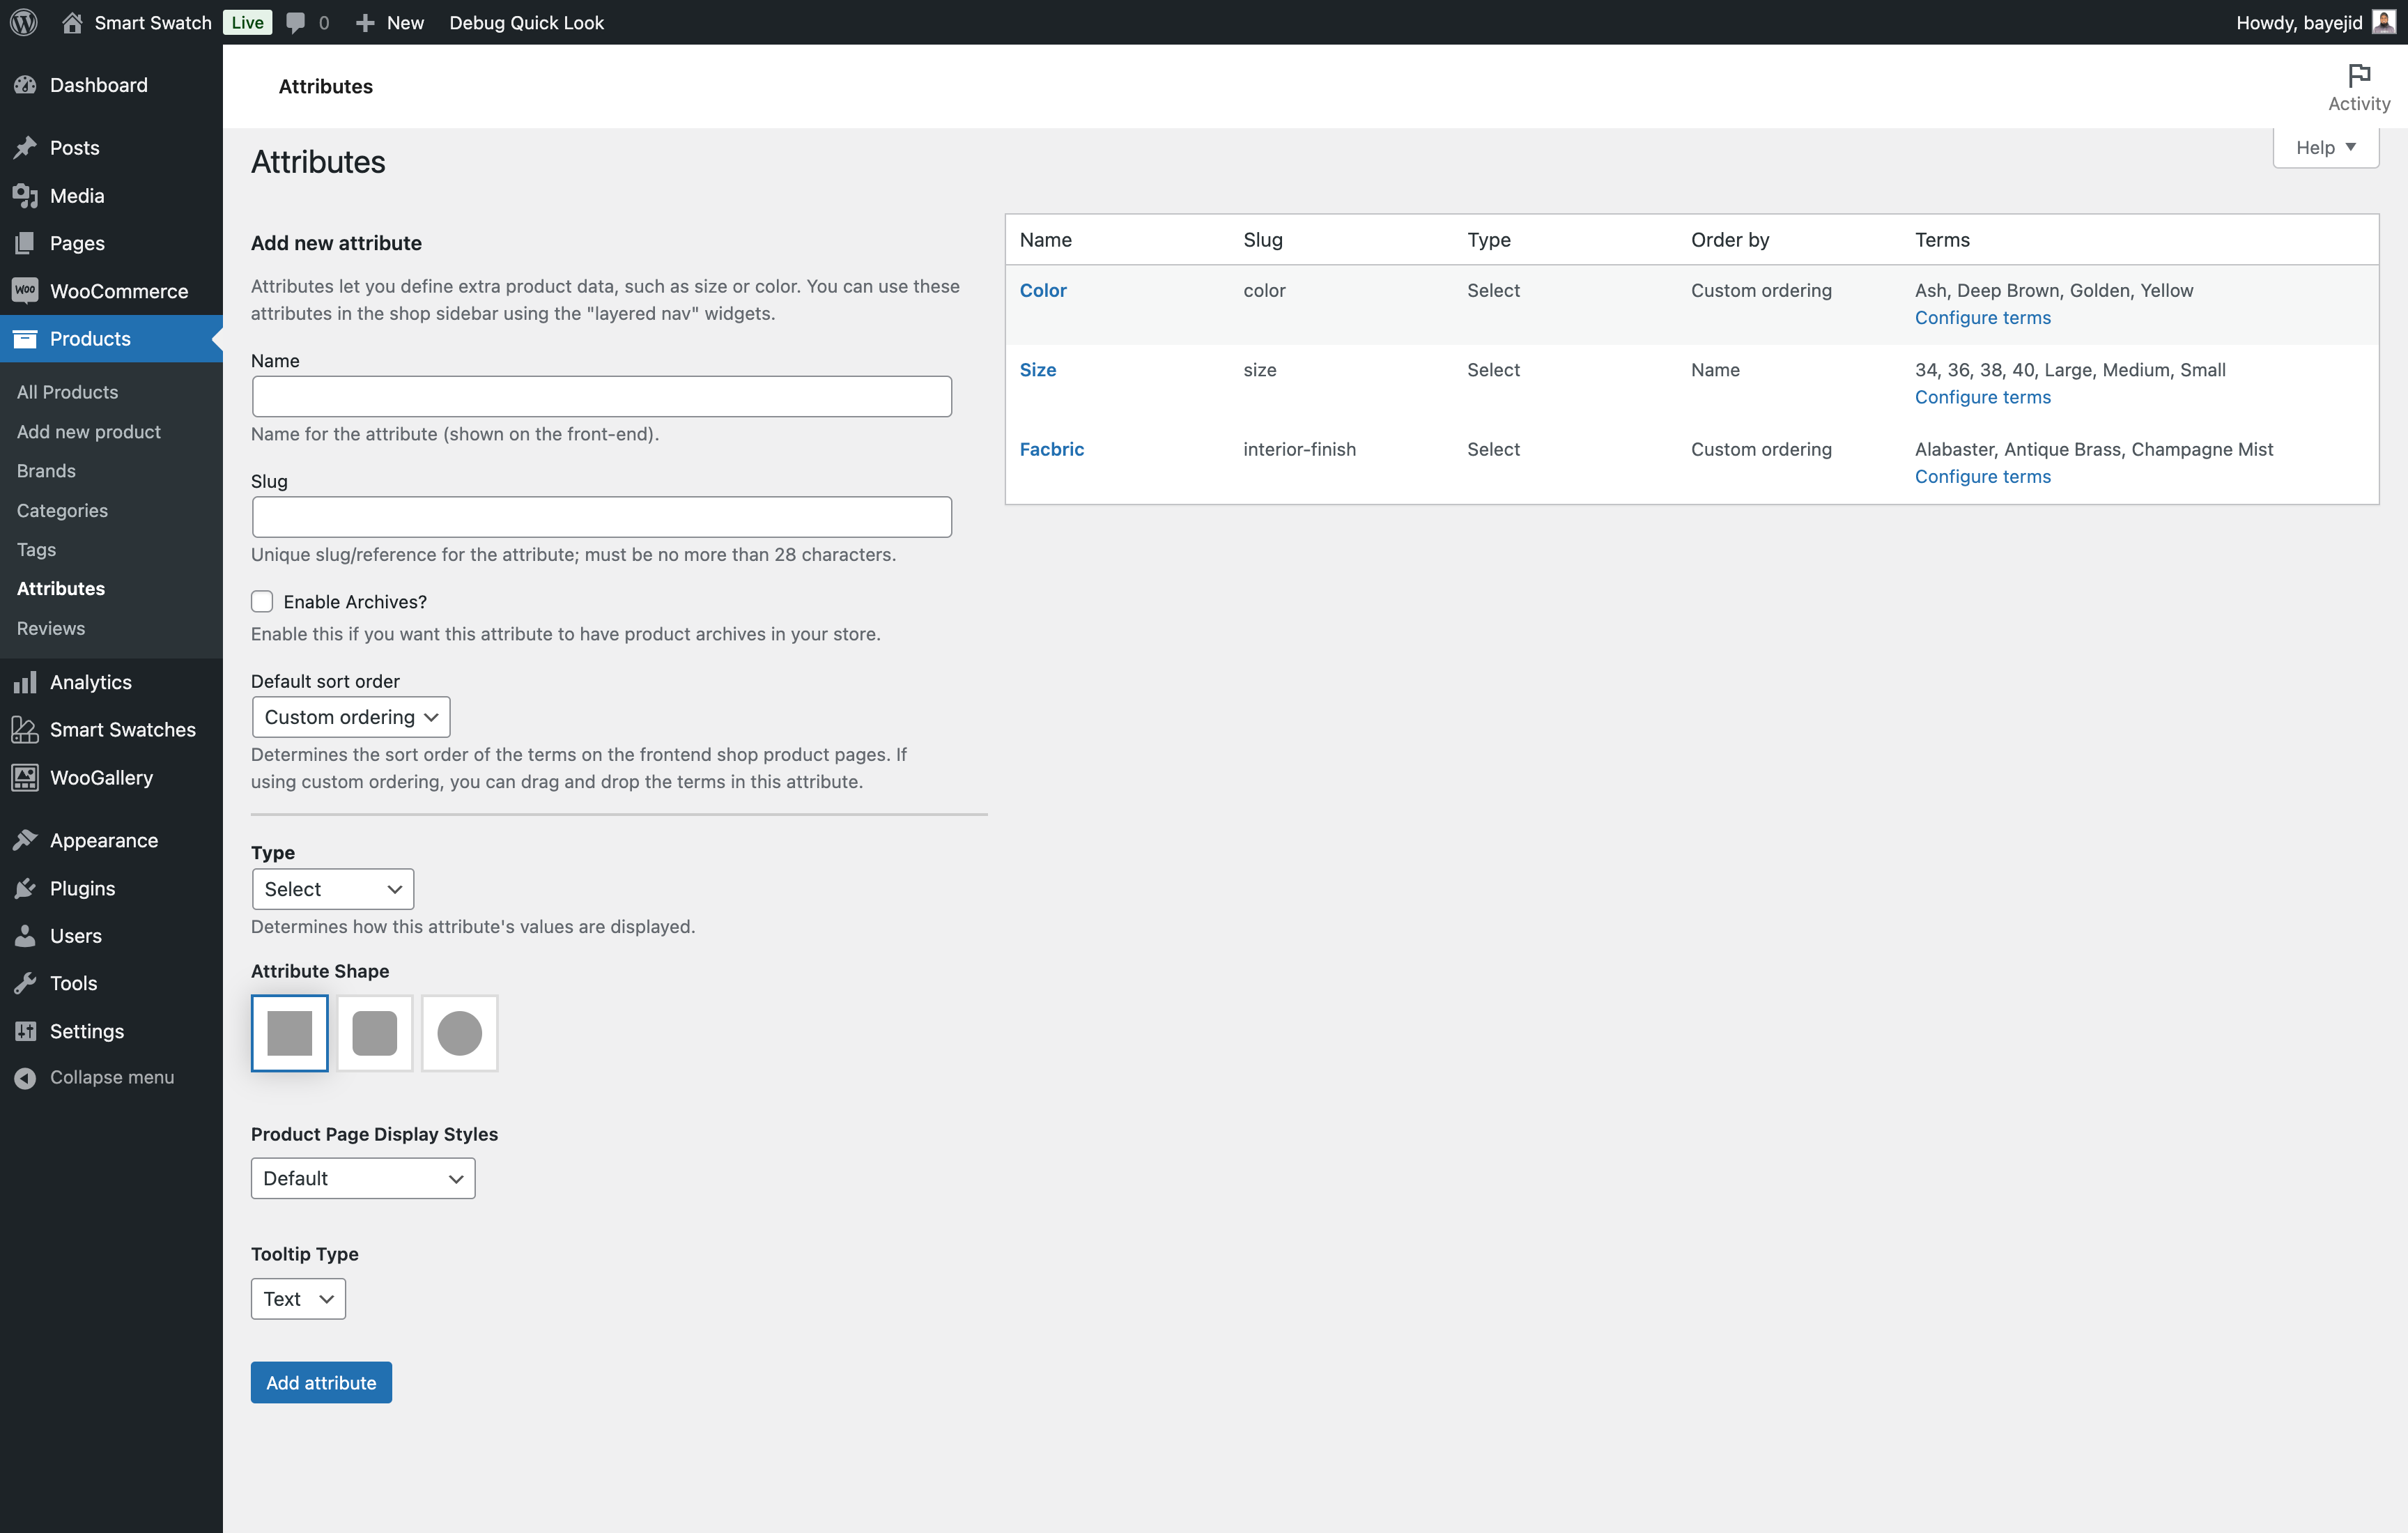Click the WordPress logo icon
This screenshot has height=1533, width=2408.
24,22
